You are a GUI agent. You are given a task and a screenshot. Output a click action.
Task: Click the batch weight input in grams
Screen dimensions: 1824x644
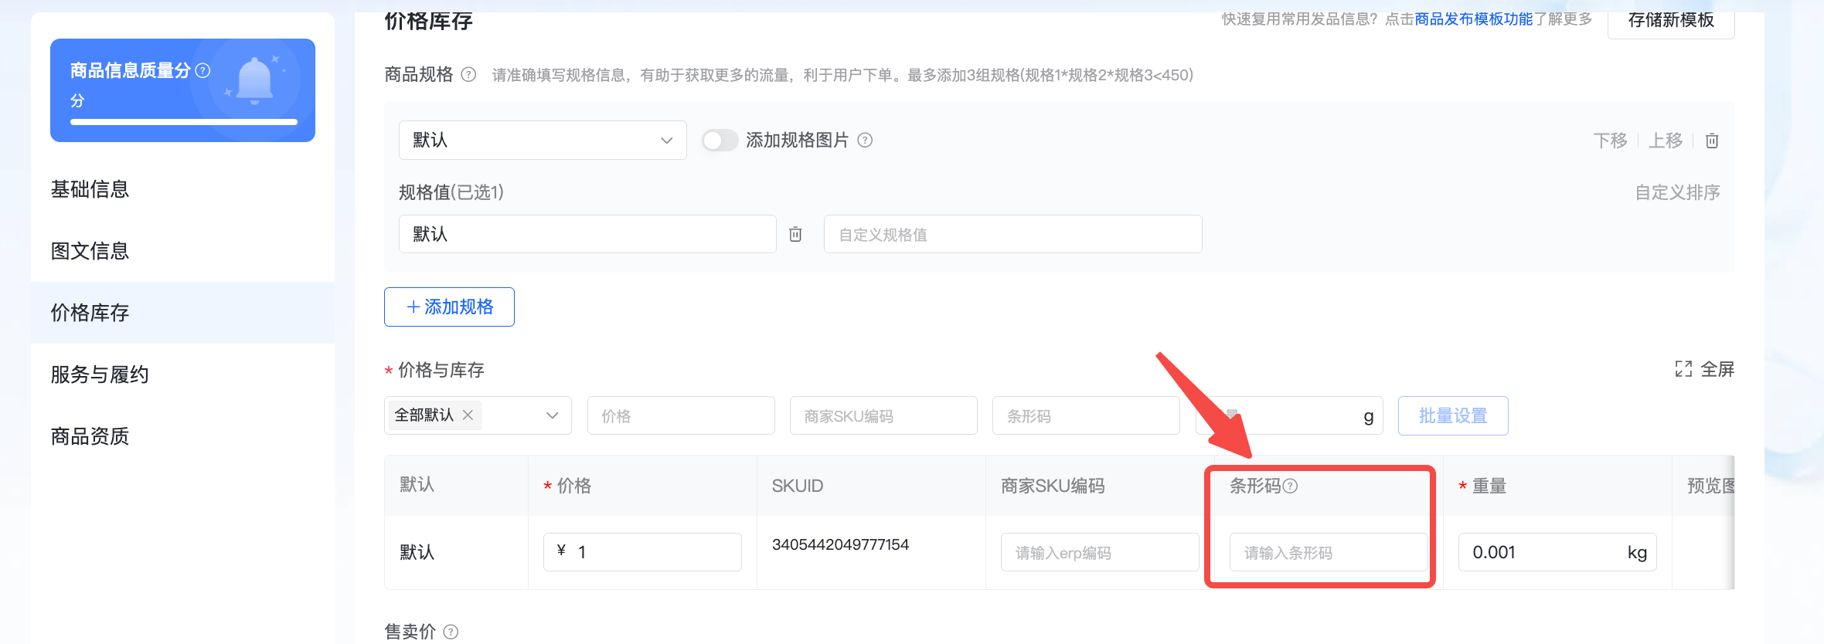pyautogui.click(x=1289, y=415)
